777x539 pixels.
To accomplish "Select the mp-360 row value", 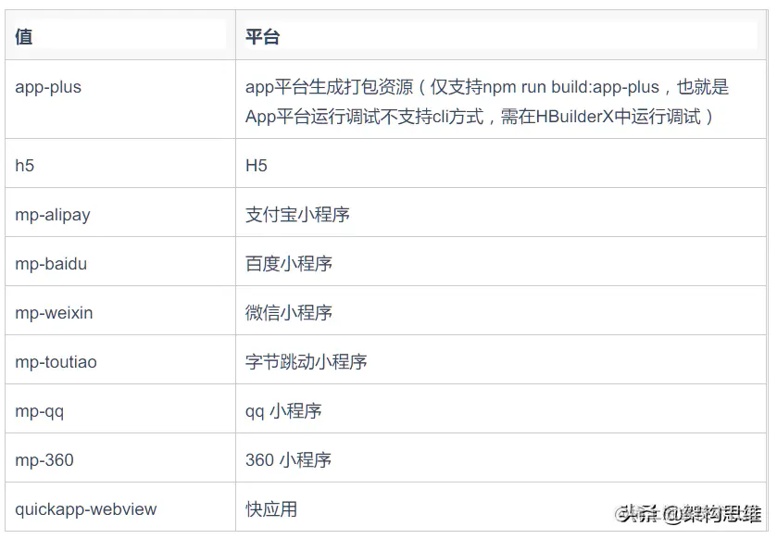I will click(41, 459).
